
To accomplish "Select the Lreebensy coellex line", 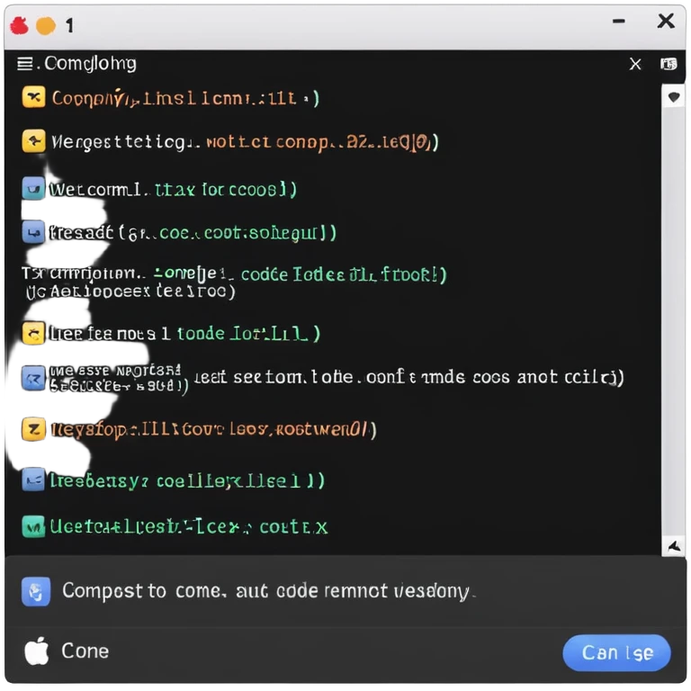I will (x=187, y=480).
